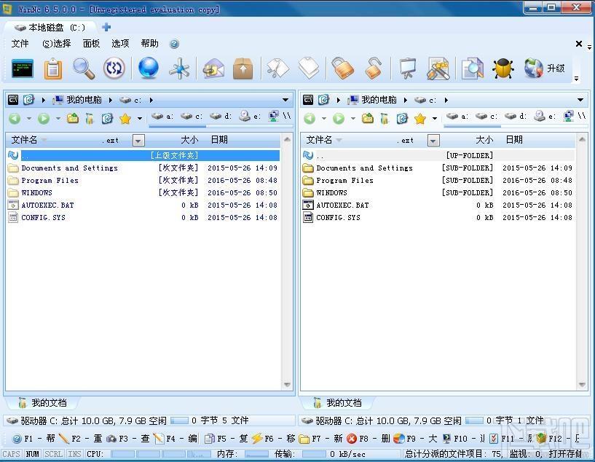Click right panel scrollbar up arrow
The image size is (595, 462).
[x=582, y=139]
